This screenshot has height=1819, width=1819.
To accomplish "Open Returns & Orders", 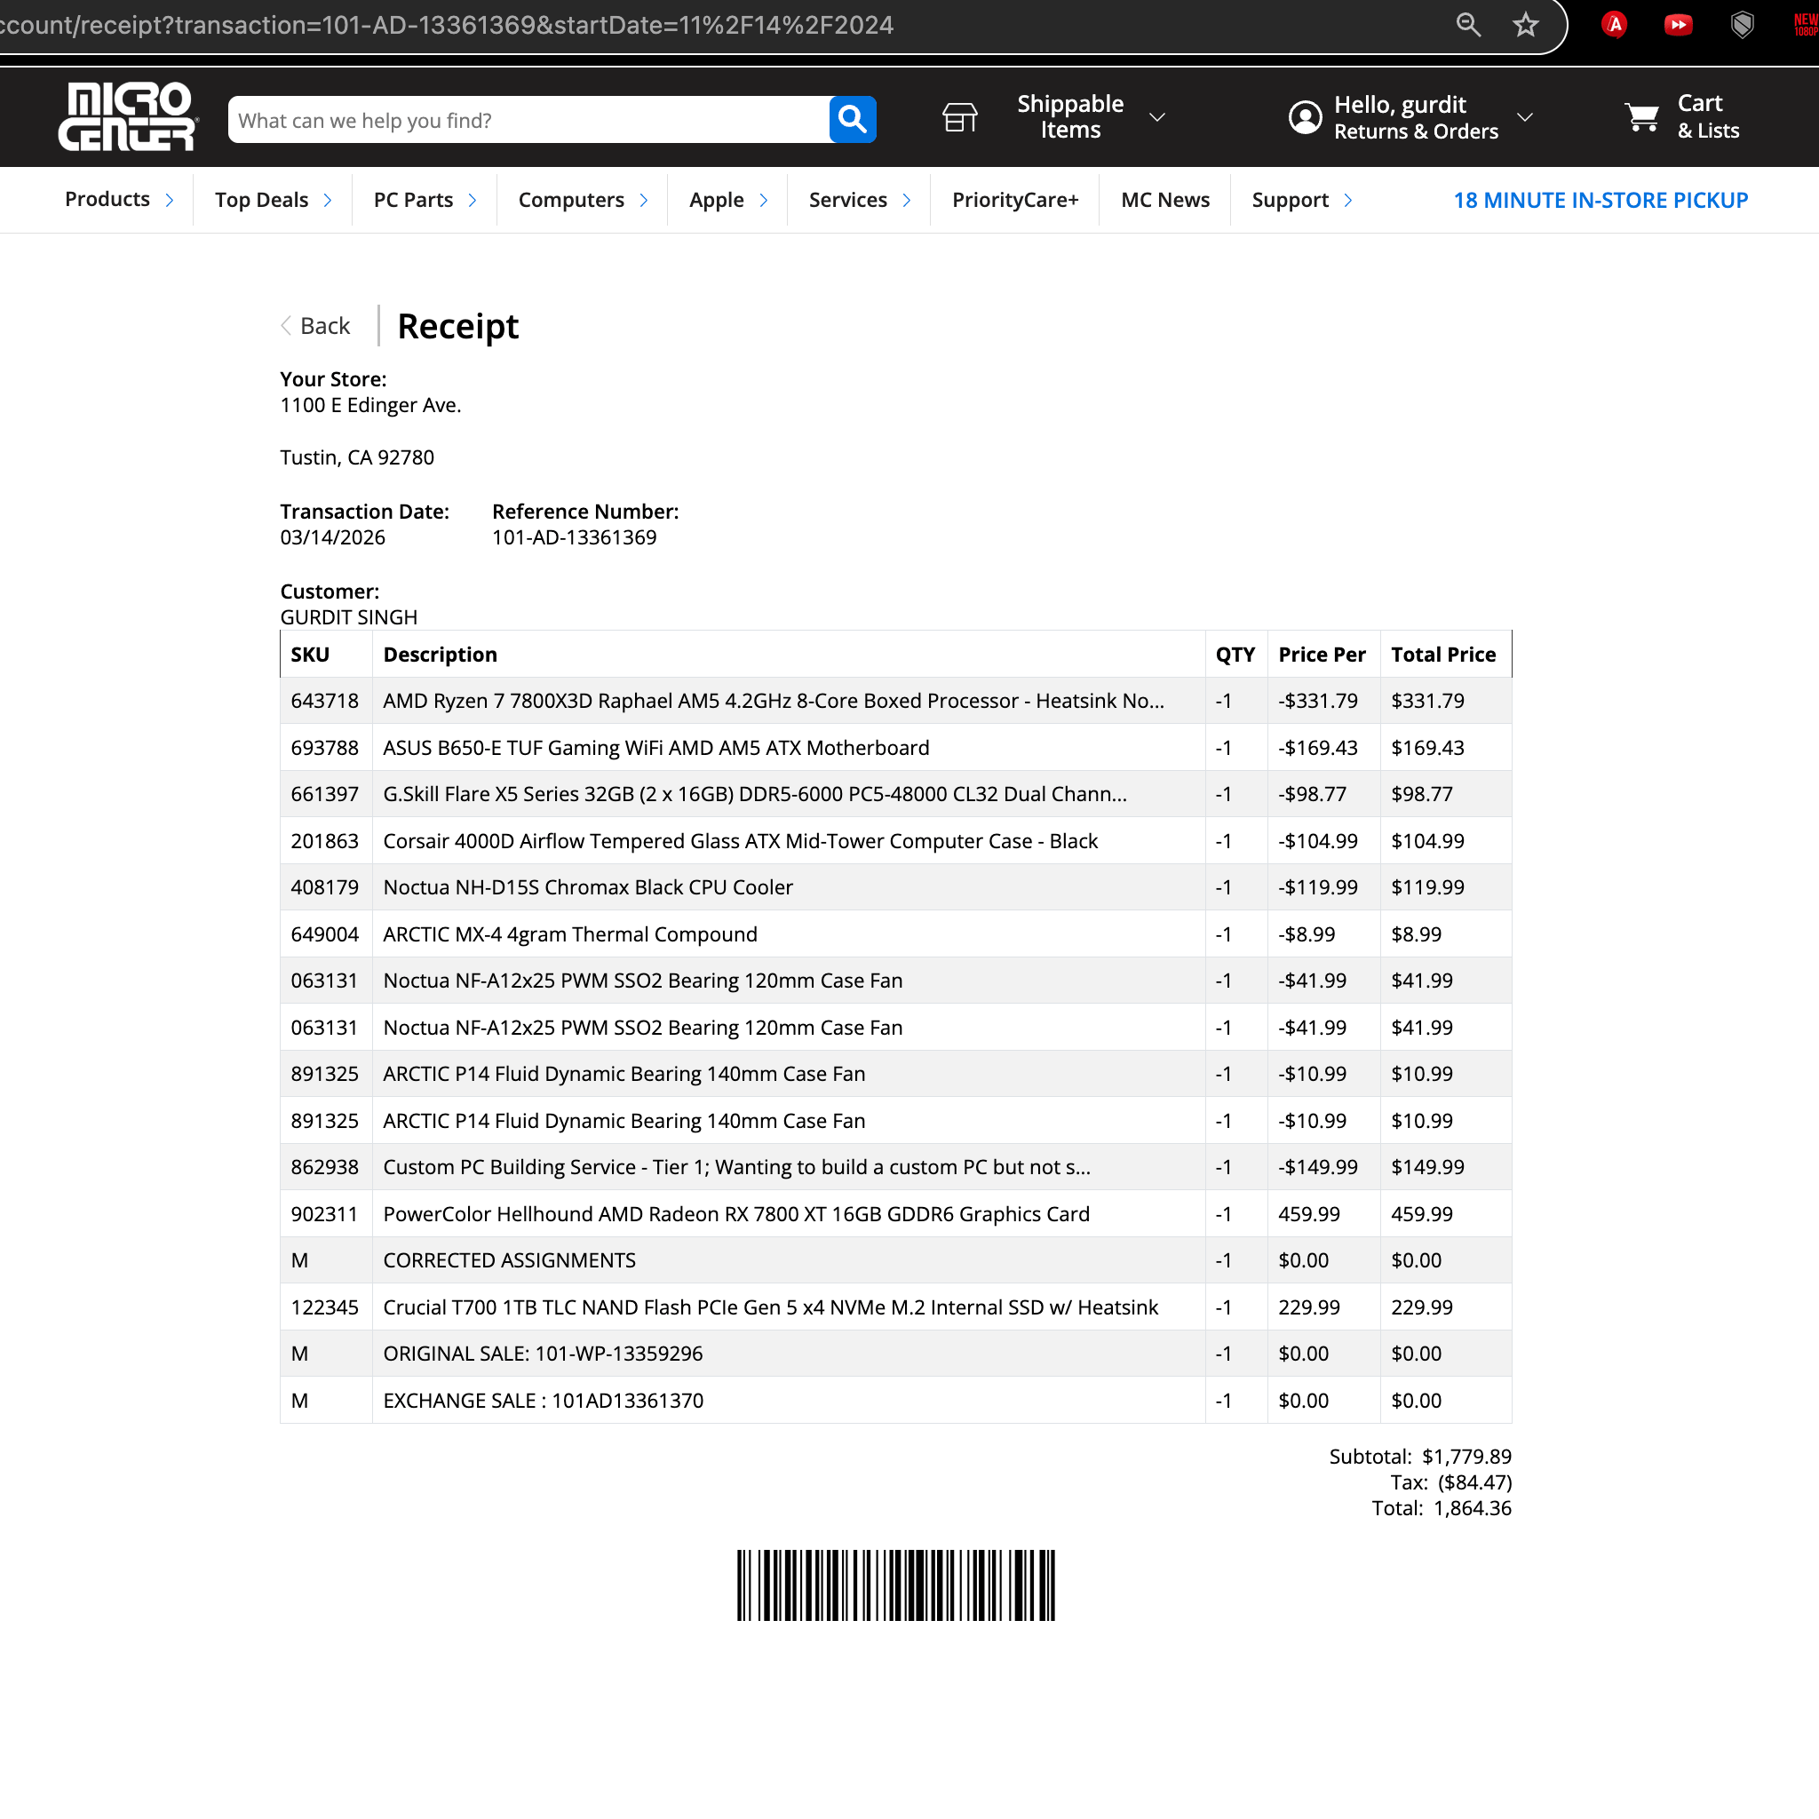I will [1416, 131].
